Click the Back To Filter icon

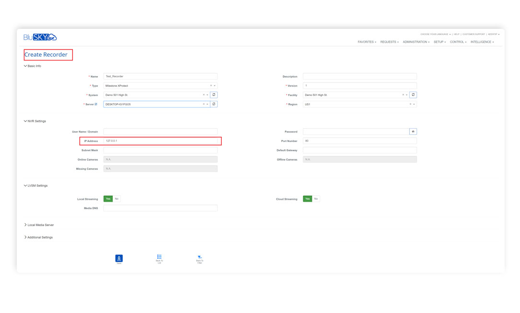pos(200,257)
